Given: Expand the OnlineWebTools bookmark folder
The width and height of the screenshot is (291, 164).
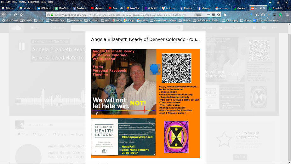Looking at the screenshot, I should click(x=56, y=20).
